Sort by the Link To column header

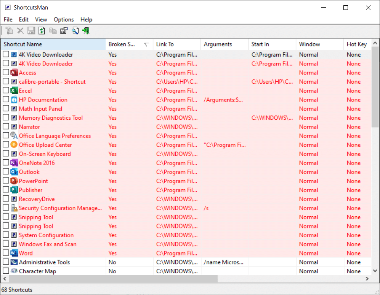click(x=177, y=44)
